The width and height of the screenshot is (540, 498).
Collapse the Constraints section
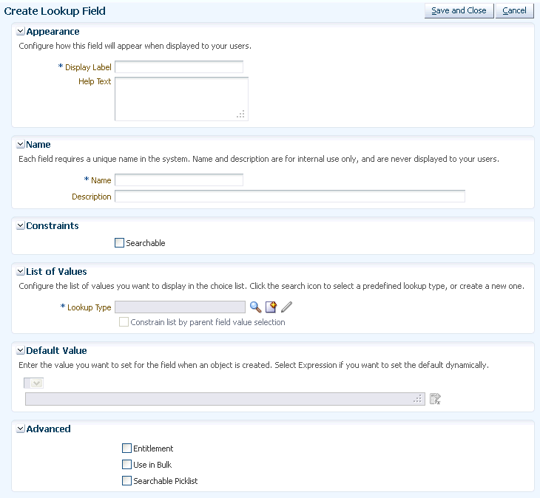click(21, 225)
